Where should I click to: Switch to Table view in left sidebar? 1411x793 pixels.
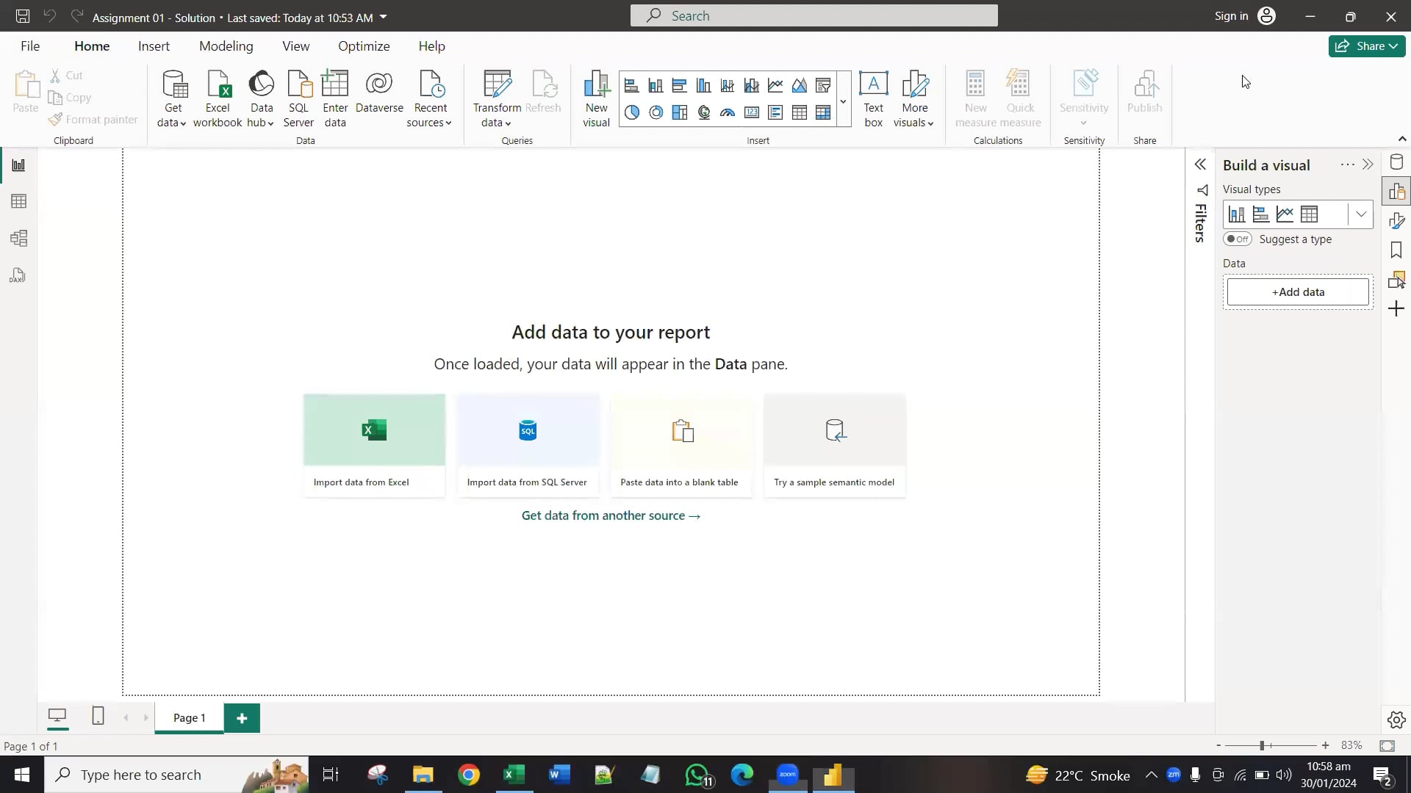click(x=18, y=201)
